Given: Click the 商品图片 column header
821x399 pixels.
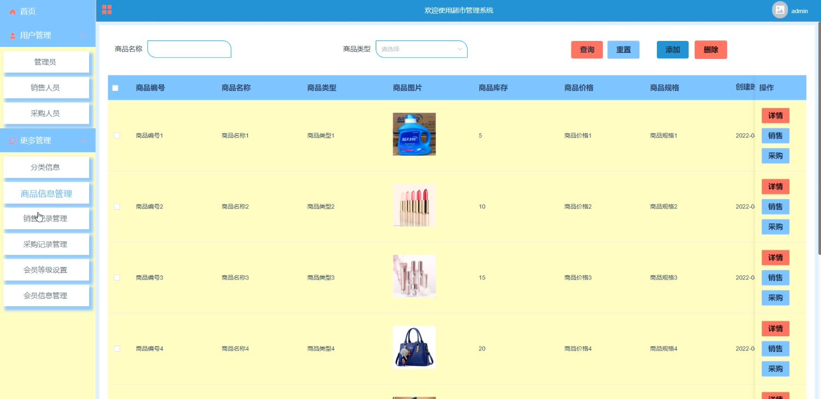Looking at the screenshot, I should pyautogui.click(x=407, y=88).
